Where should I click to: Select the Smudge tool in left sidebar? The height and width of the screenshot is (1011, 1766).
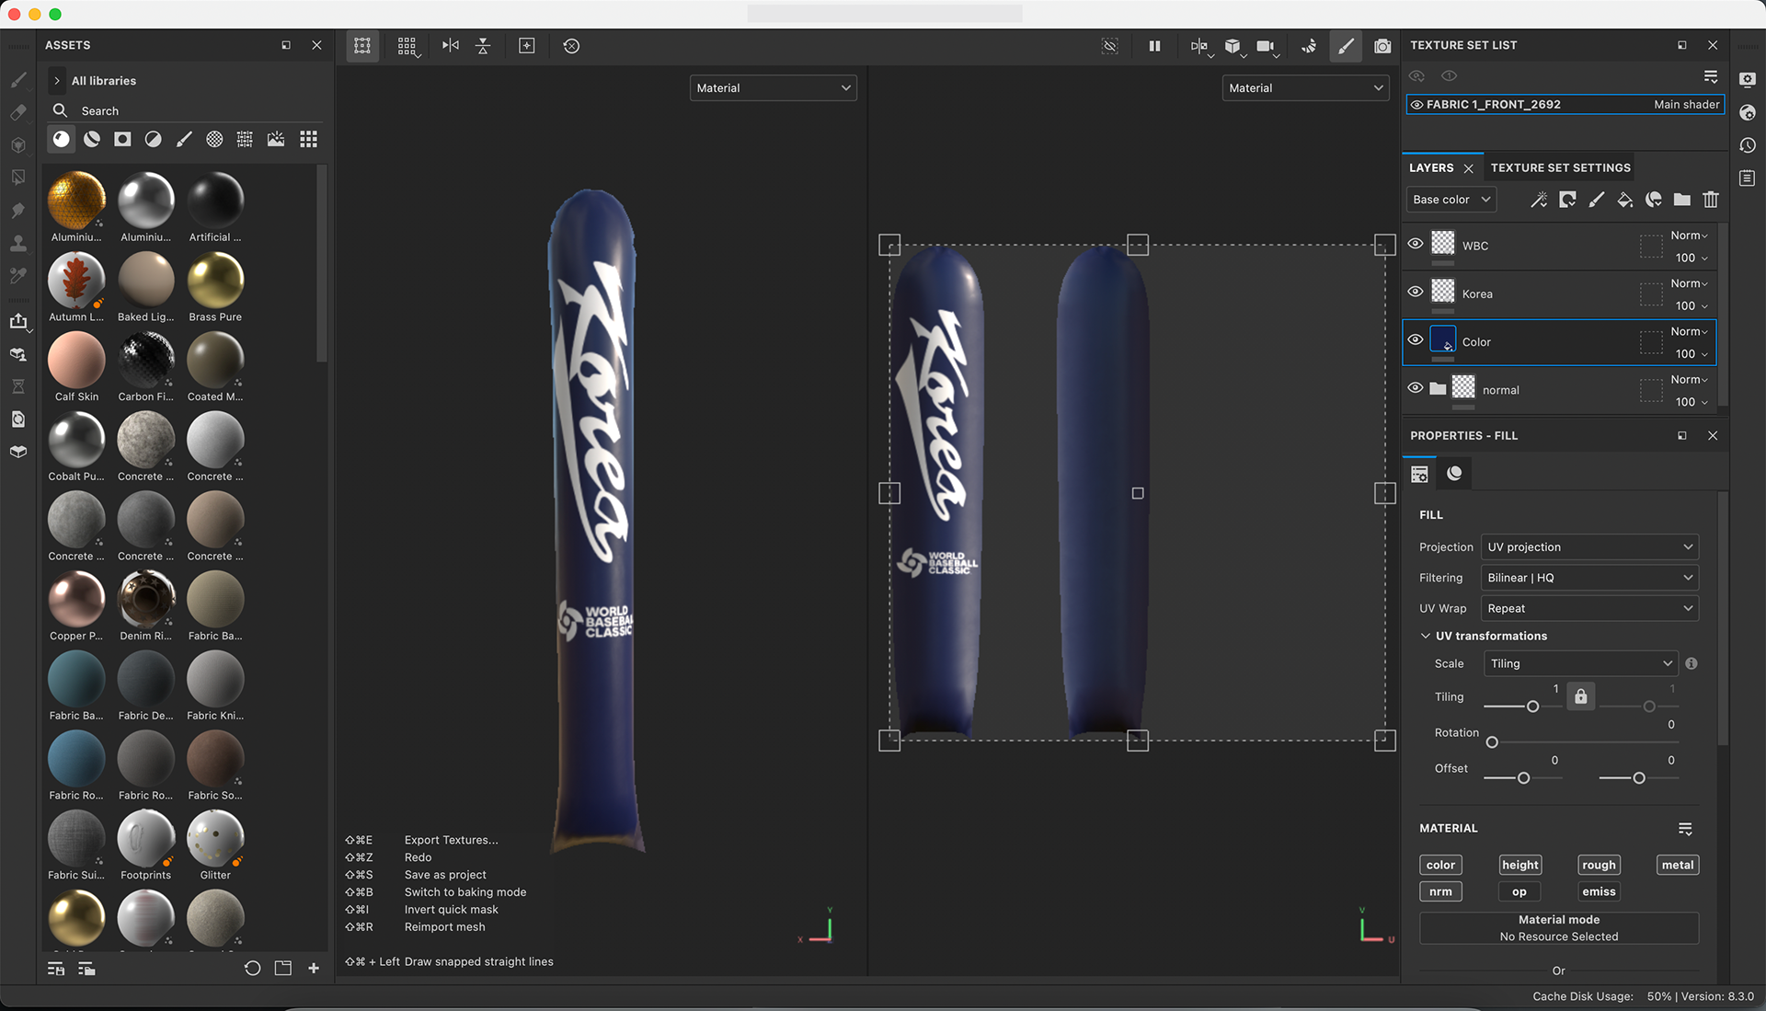click(18, 211)
